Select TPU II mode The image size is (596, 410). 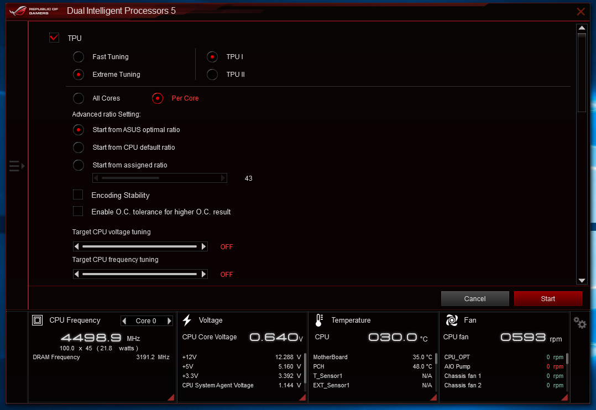[212, 75]
